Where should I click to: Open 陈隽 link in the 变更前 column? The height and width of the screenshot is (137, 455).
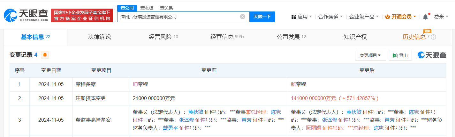(x=276, y=112)
